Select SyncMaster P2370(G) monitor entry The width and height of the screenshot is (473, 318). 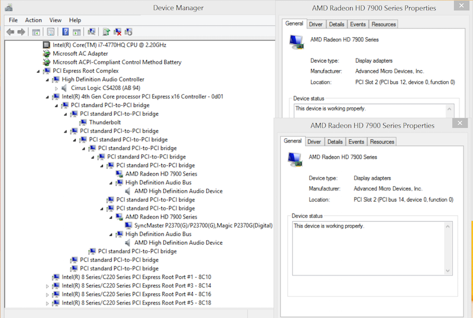pos(203,225)
